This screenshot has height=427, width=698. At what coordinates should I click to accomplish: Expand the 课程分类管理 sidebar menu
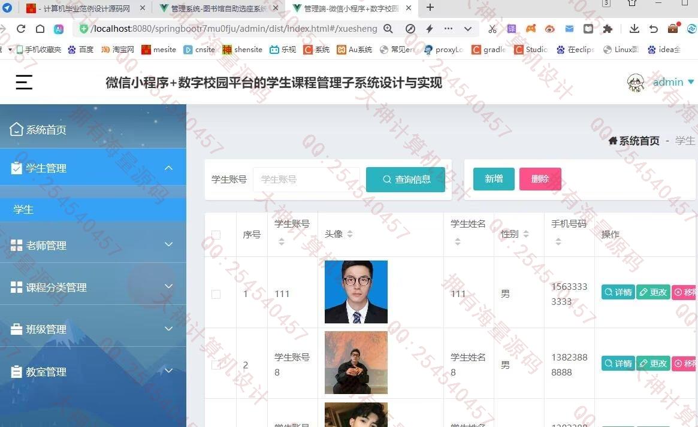93,287
